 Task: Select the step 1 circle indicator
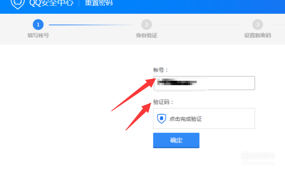click(38, 24)
